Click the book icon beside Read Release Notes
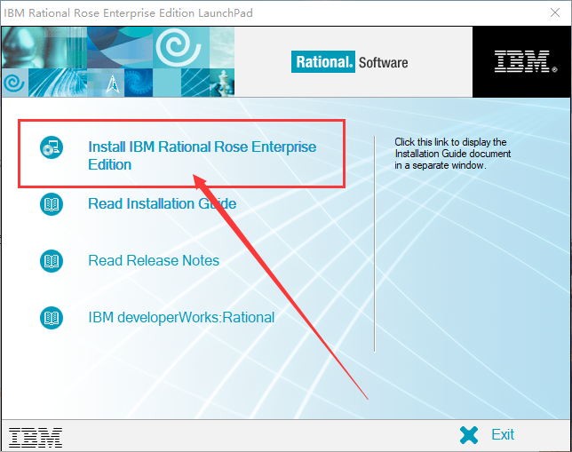 pyautogui.click(x=52, y=261)
